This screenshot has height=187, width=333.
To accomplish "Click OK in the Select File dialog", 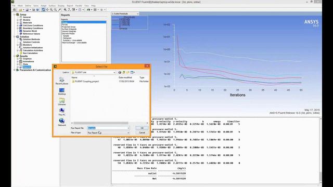I will tap(142, 128).
